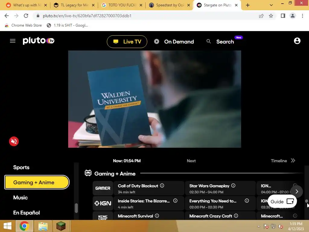Show info for Everything You Need to

pyautogui.click(x=247, y=201)
